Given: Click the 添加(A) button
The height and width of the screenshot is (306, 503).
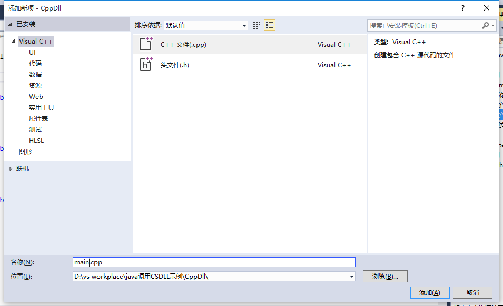Looking at the screenshot, I should [430, 292].
